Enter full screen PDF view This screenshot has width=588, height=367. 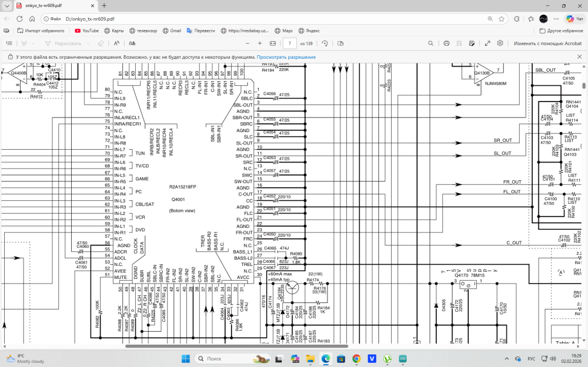pyautogui.click(x=487, y=43)
